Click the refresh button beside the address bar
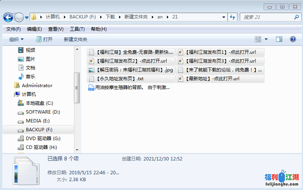 [x=232, y=17]
